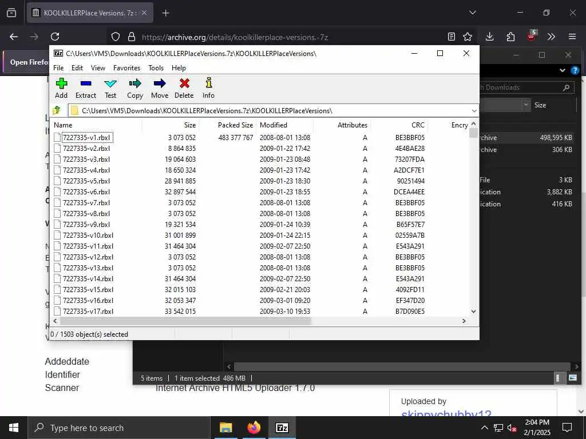Click the network tray icon
The image size is (586, 439).
[498, 428]
